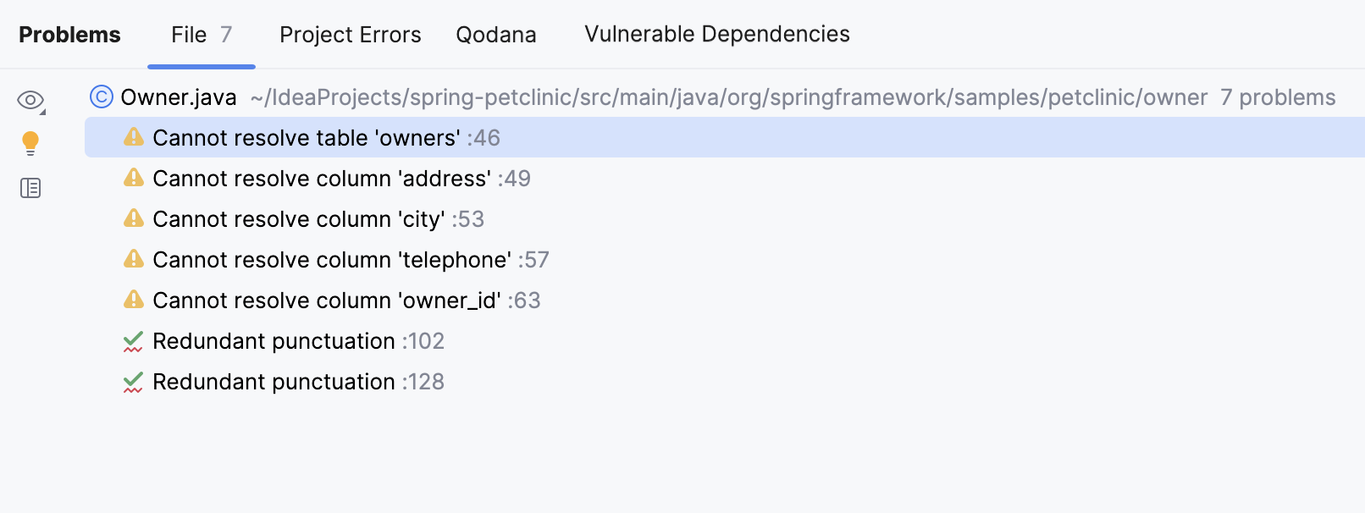Toggle the quick fixes lightbulb in sidebar
This screenshot has width=1365, height=513.
coord(30,143)
